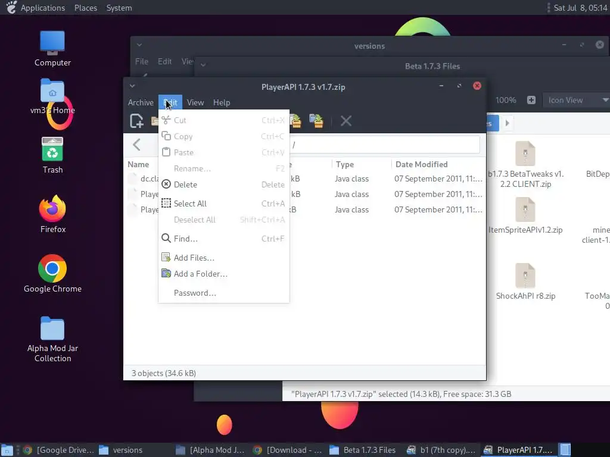Choose Delete from the Edit menu
The height and width of the screenshot is (457, 610).
pos(224,184)
